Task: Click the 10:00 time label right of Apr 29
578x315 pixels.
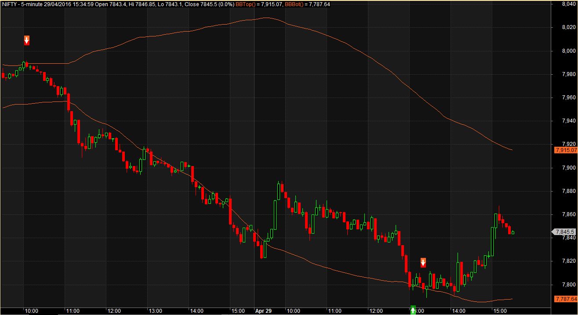Action: tap(293, 311)
